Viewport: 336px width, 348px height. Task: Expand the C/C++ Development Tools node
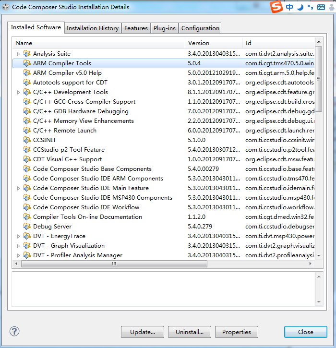click(x=18, y=92)
